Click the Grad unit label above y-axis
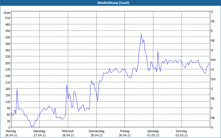The height and width of the screenshot is (138, 221). tap(7, 13)
